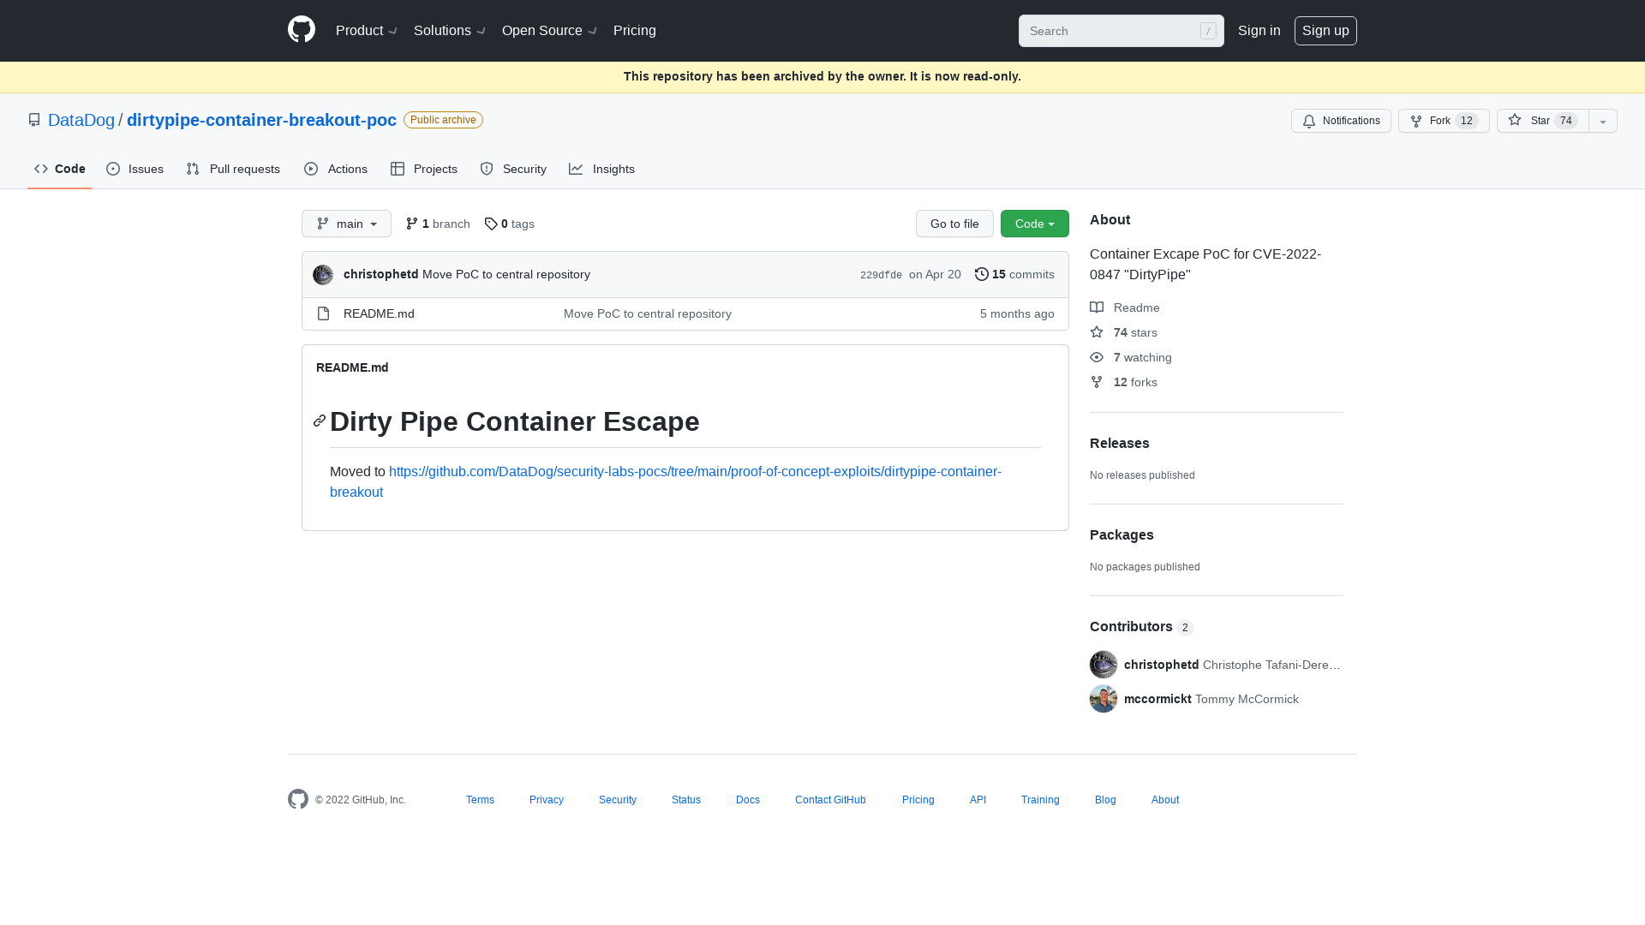Click the Go to file button

[954, 224]
